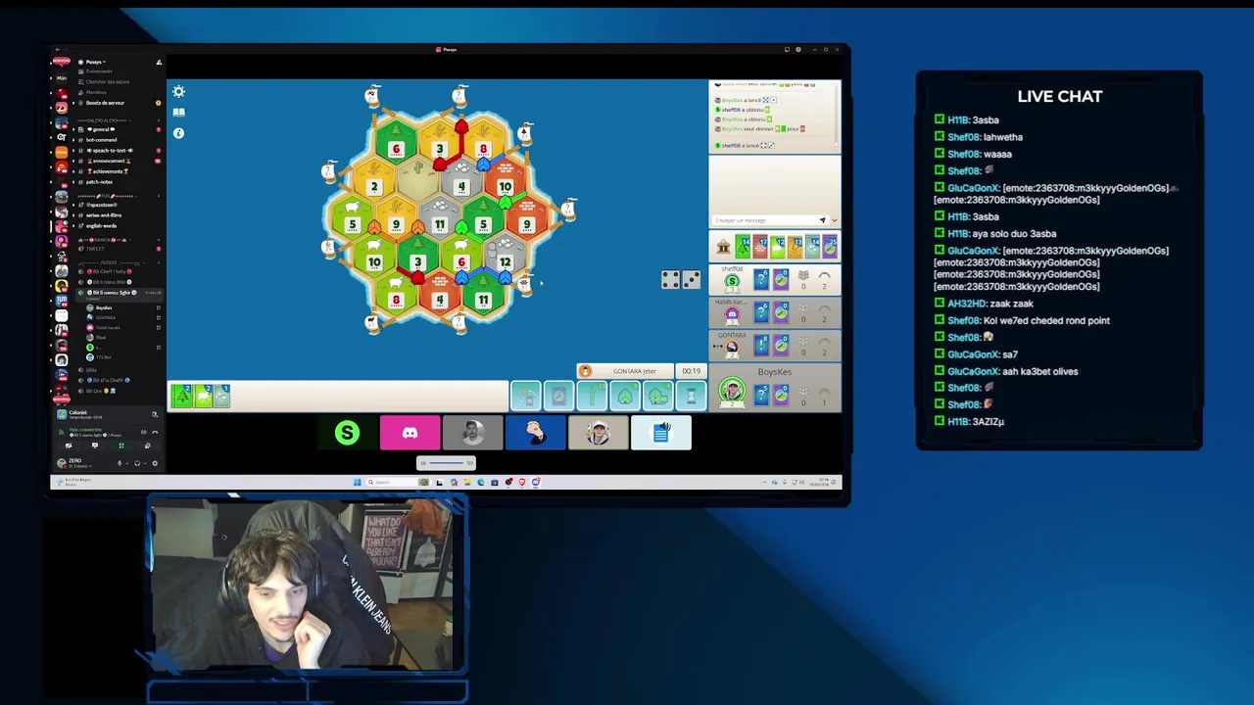
Task: Select the grain bank card showing 13
Action: click(796, 247)
